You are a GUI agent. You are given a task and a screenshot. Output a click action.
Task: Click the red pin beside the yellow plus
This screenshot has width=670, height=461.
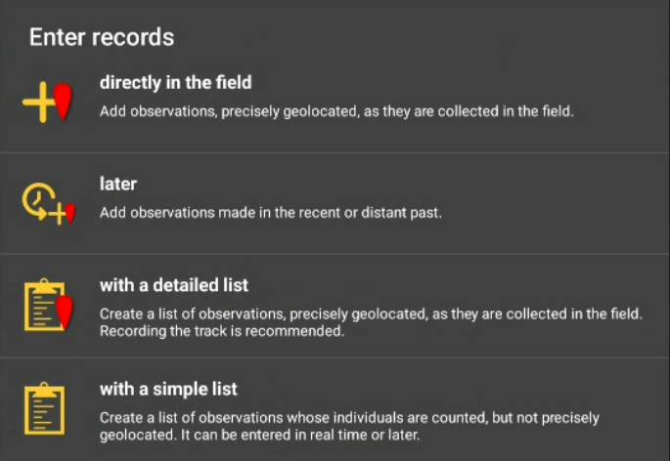tap(64, 102)
